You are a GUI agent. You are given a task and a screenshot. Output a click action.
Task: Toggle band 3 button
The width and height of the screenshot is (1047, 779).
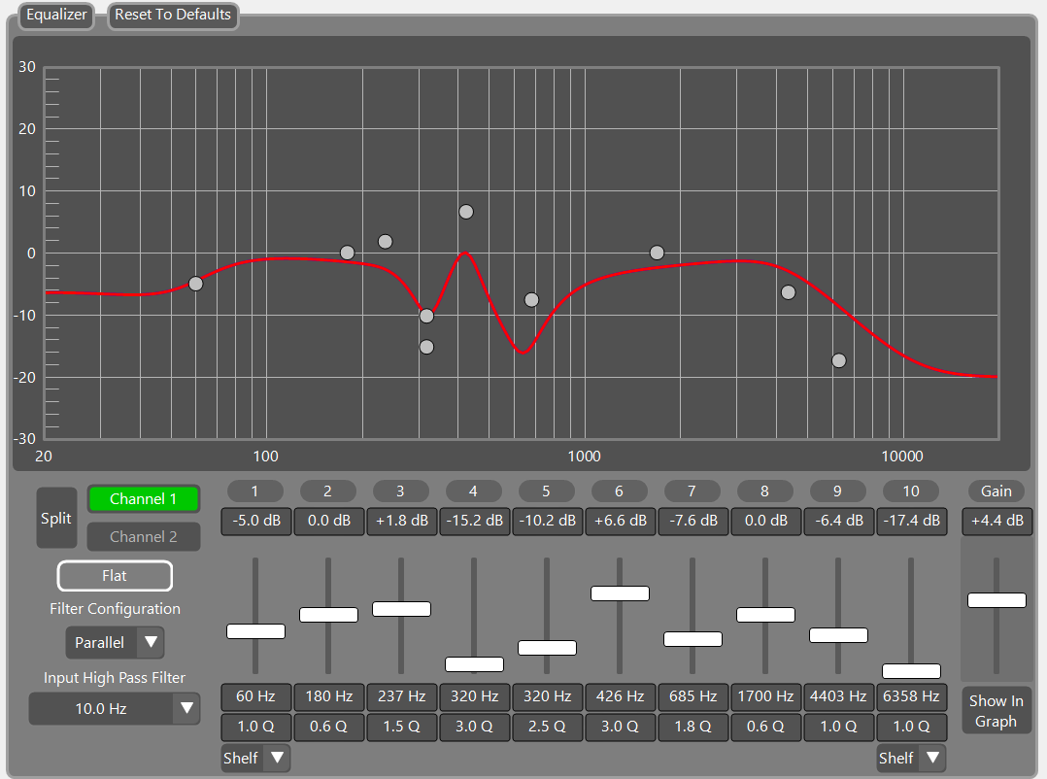[x=400, y=491]
